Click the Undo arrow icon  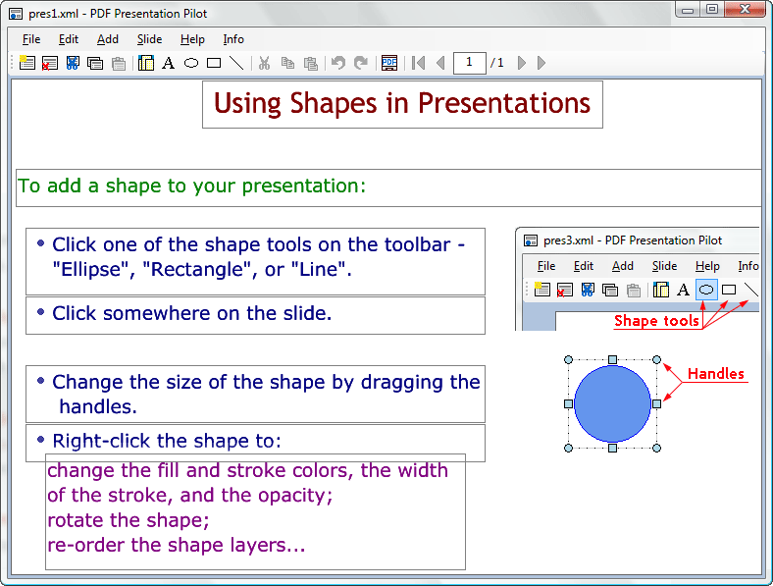pyautogui.click(x=338, y=63)
